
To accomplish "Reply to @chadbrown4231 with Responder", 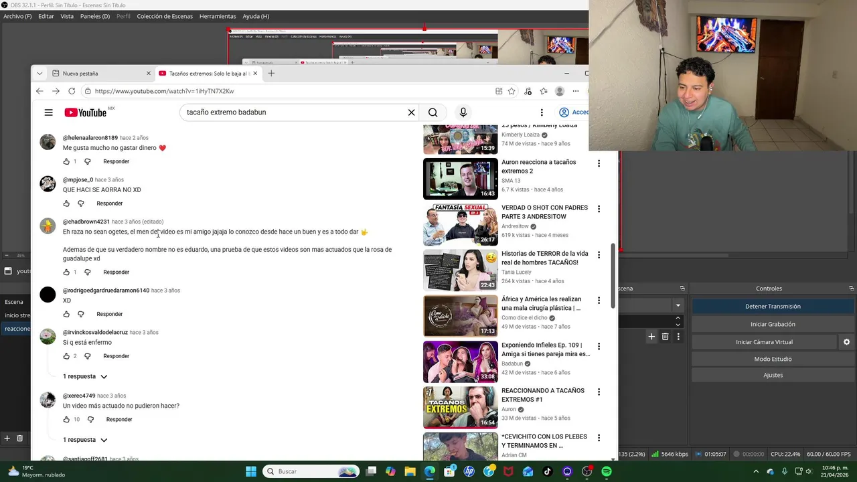I will pyautogui.click(x=116, y=272).
